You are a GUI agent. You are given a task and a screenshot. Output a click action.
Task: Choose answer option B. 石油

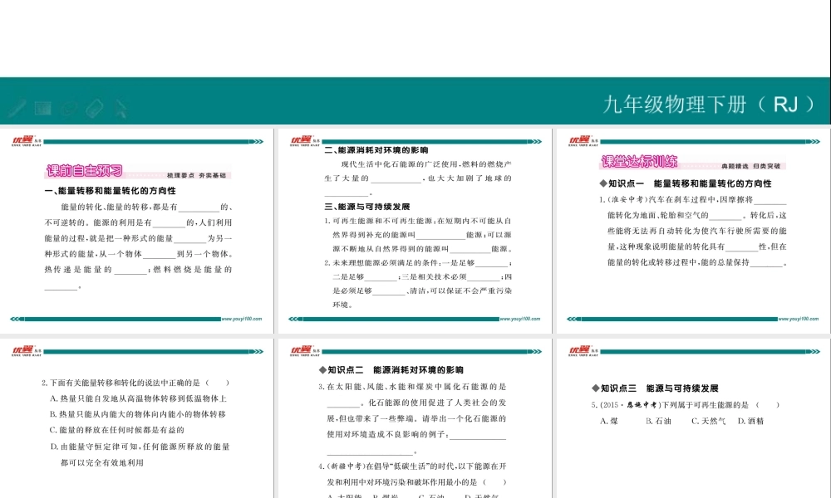click(658, 421)
